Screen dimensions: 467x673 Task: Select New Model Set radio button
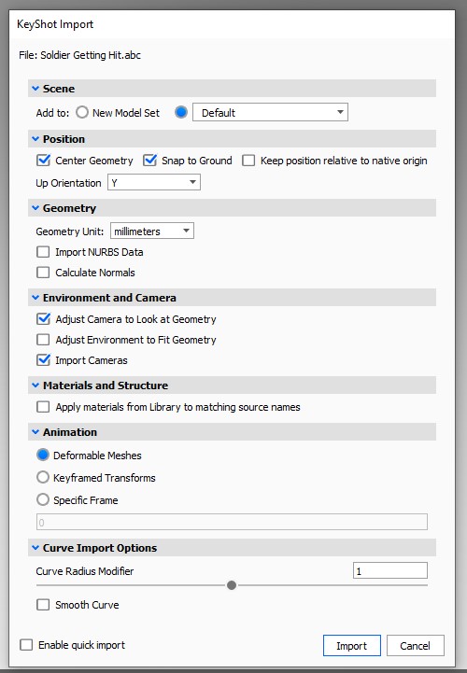pyautogui.click(x=82, y=112)
